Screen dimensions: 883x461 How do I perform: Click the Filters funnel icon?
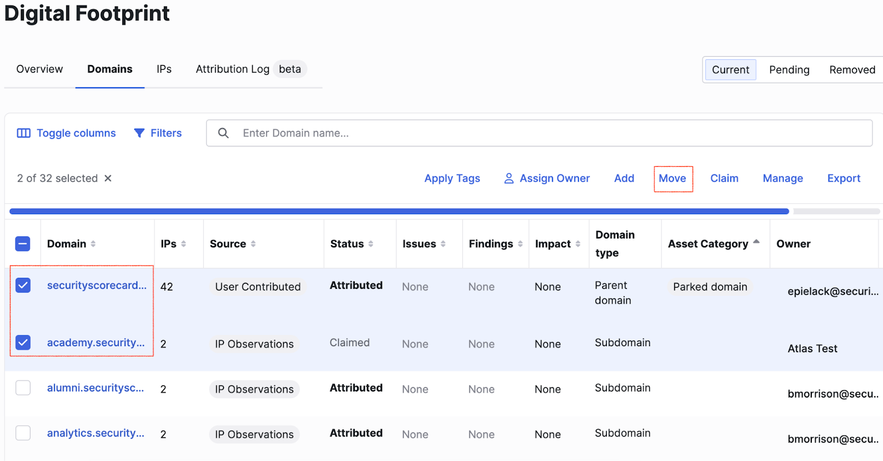coord(139,133)
